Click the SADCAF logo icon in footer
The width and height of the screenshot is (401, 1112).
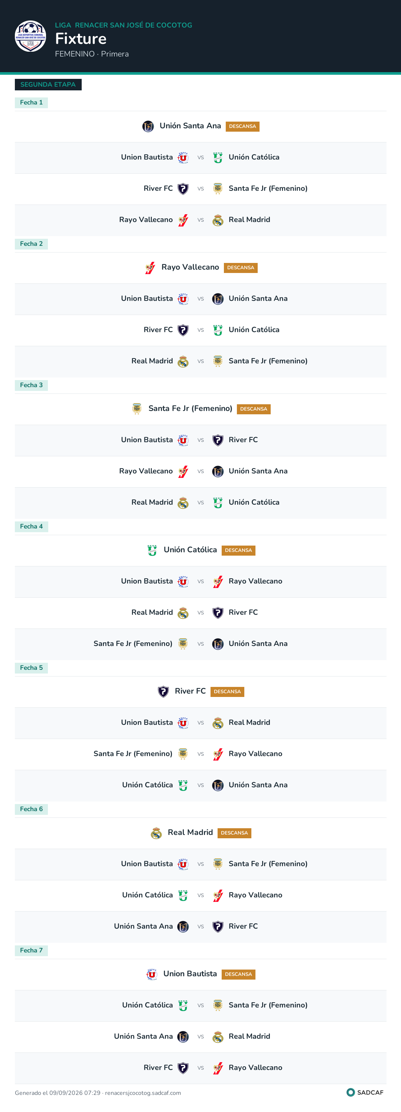pyautogui.click(x=350, y=1092)
